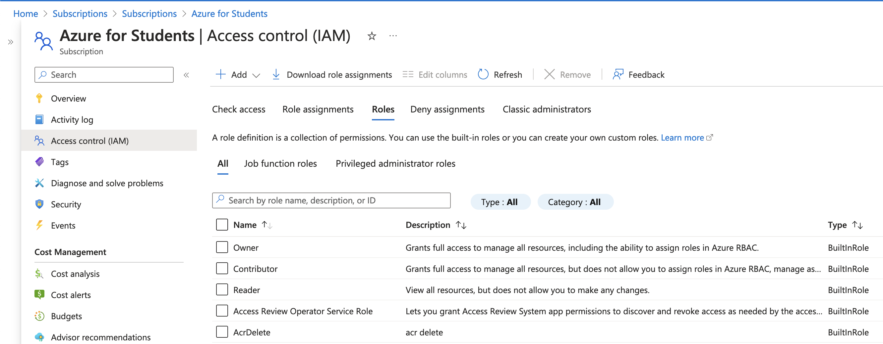The height and width of the screenshot is (344, 883).
Task: Open the ellipsis more options menu
Action: click(x=393, y=36)
